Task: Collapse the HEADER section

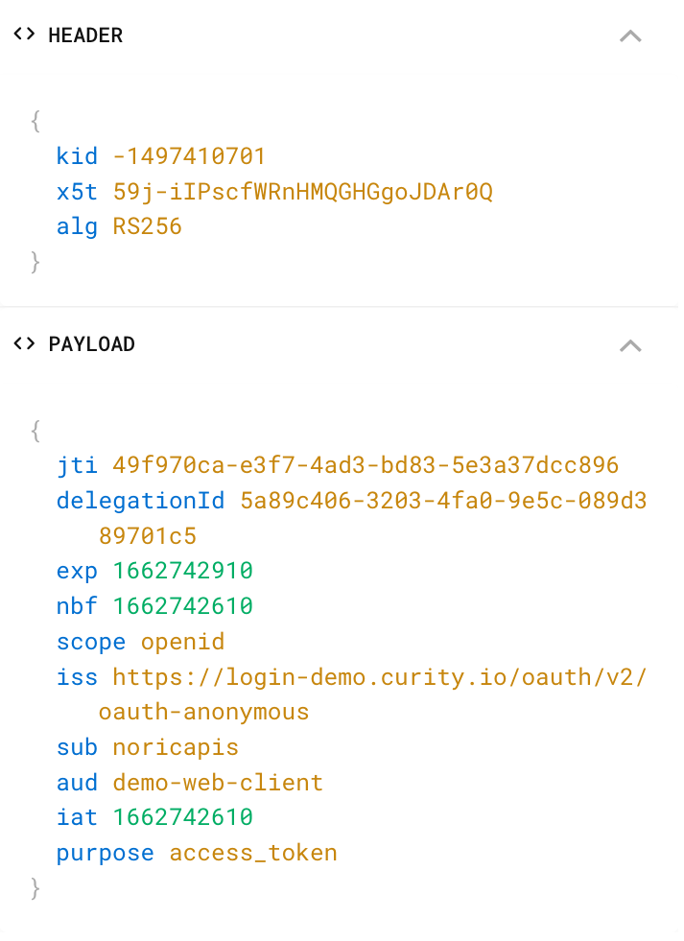Action: point(629,35)
